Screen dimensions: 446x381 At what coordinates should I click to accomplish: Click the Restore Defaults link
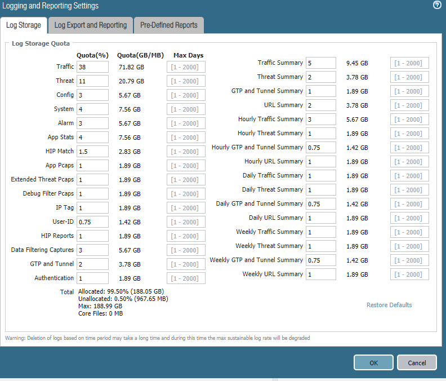tap(389, 305)
